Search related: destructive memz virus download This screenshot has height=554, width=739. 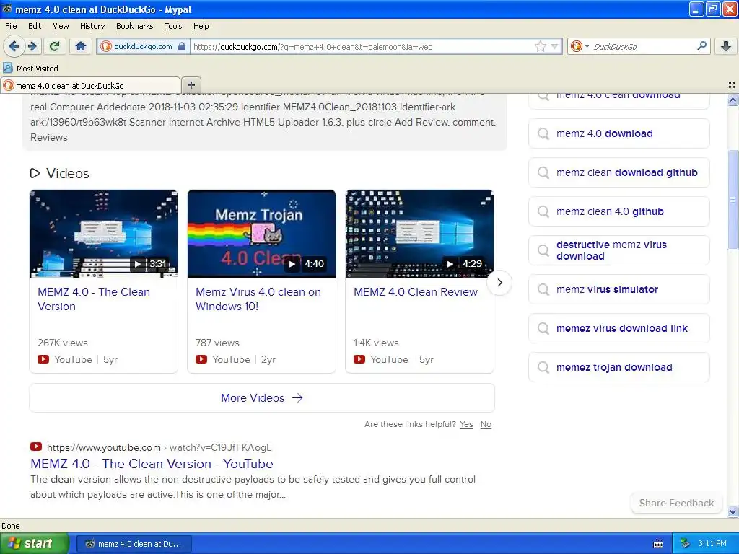tap(618, 250)
